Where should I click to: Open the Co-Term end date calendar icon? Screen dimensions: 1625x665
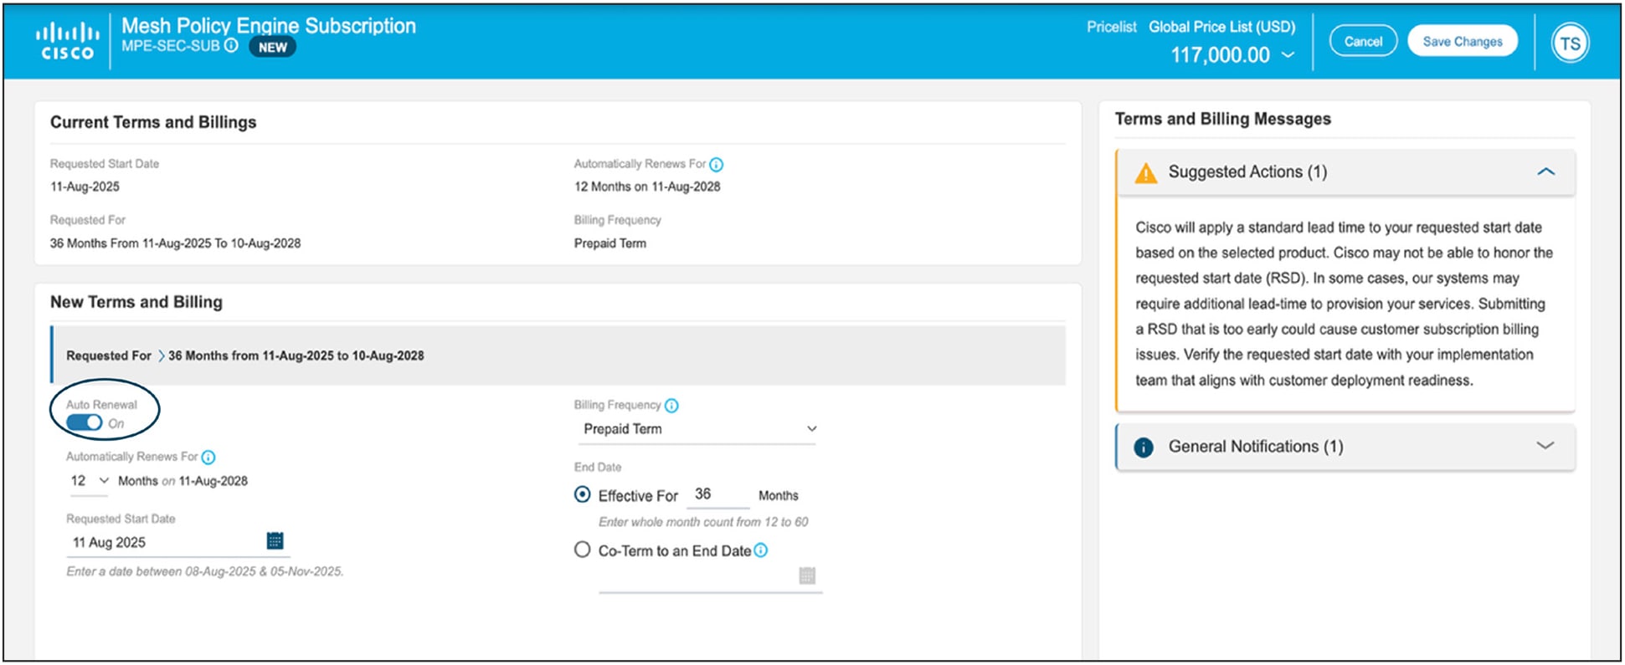coord(807,575)
